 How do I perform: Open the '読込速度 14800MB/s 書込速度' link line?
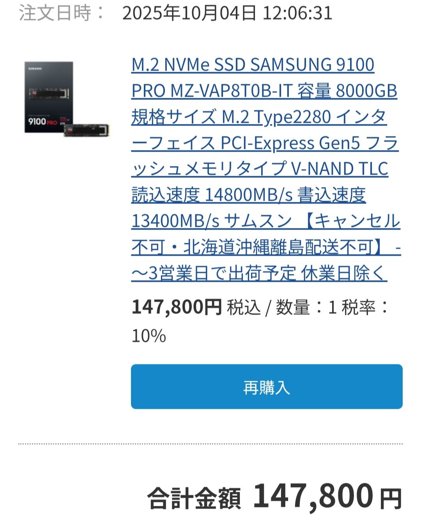click(x=249, y=195)
